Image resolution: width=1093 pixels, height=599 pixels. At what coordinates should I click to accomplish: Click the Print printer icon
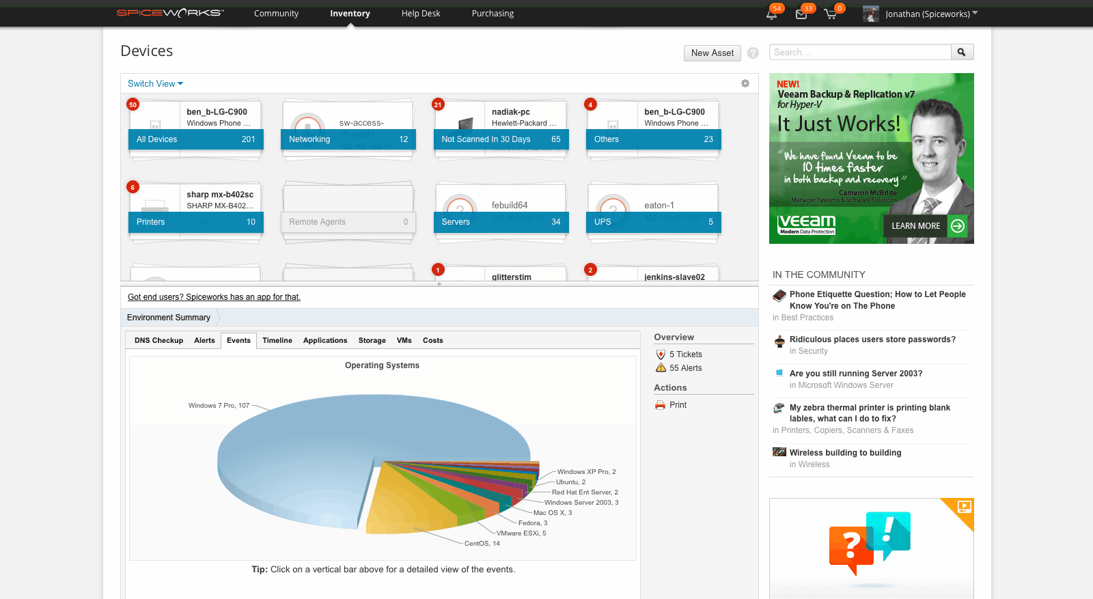660,405
